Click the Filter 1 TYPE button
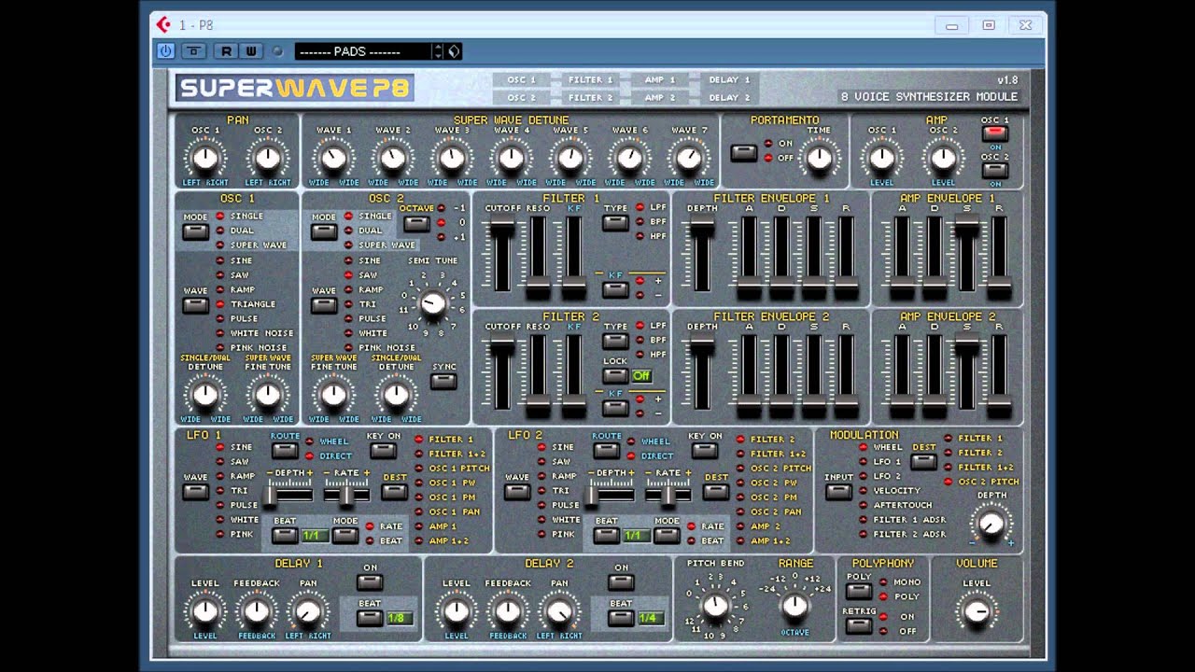This screenshot has height=672, width=1195. (614, 223)
